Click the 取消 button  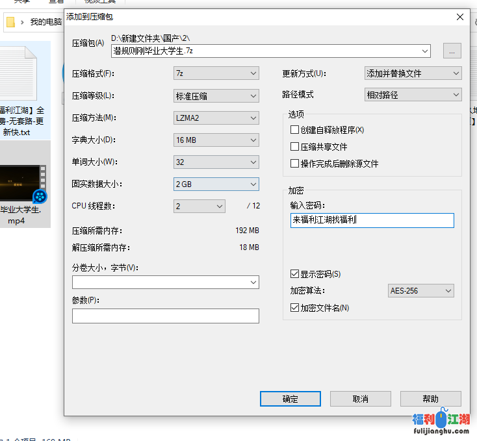pyautogui.click(x=360, y=399)
